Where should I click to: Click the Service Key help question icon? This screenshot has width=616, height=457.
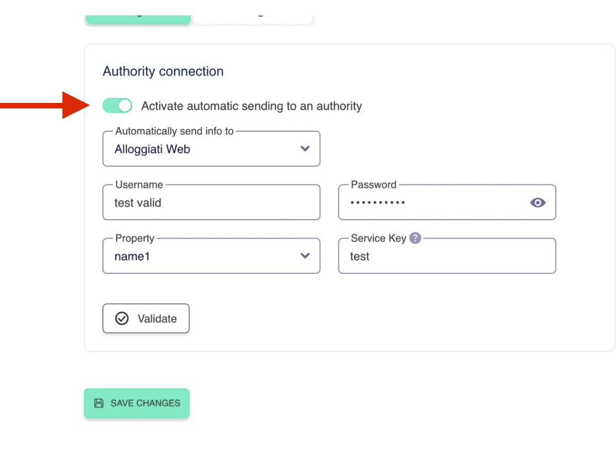415,238
